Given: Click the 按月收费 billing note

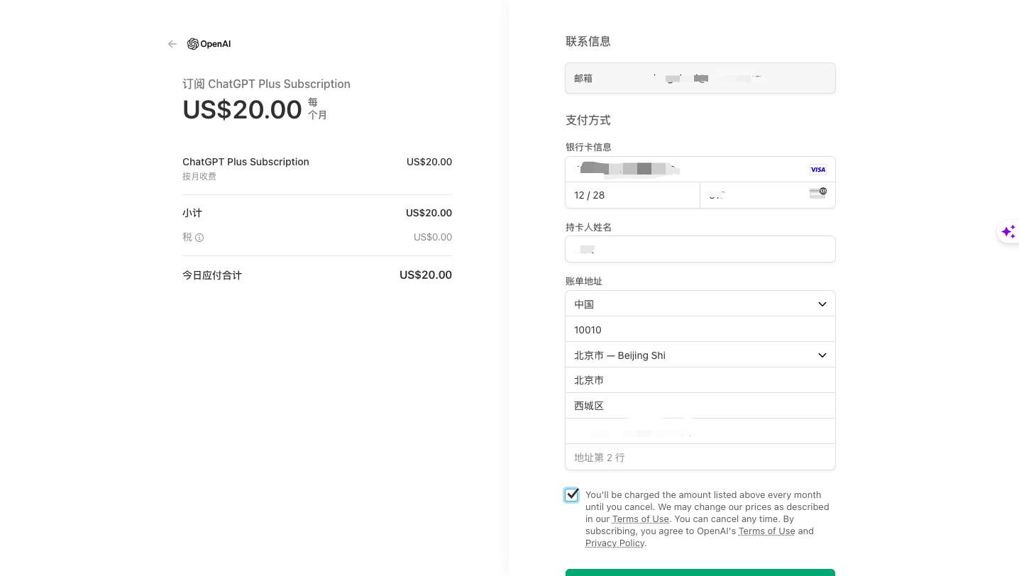Looking at the screenshot, I should tap(199, 177).
